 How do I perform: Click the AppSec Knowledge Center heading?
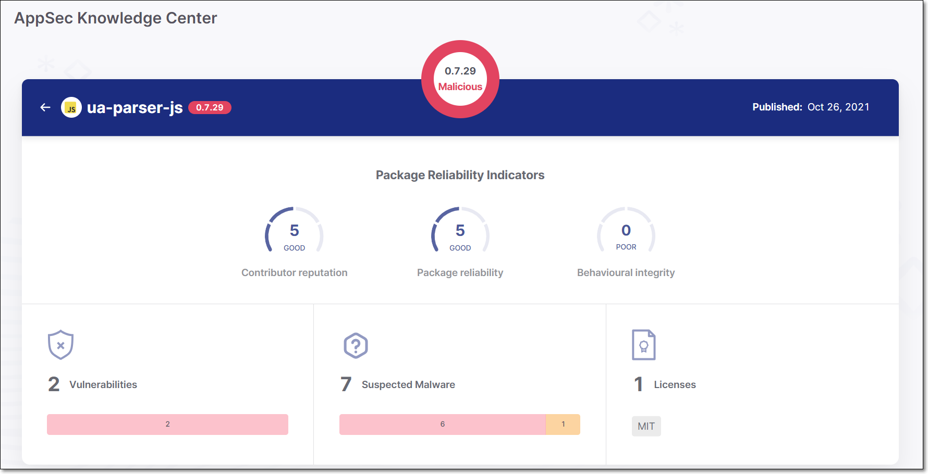click(x=116, y=18)
